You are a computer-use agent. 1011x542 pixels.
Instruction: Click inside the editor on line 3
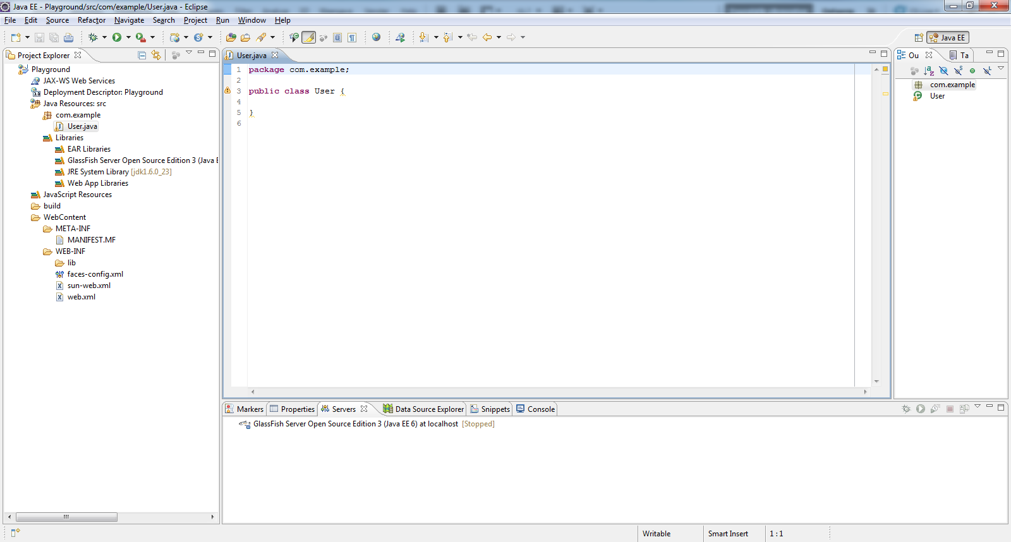coord(550,91)
